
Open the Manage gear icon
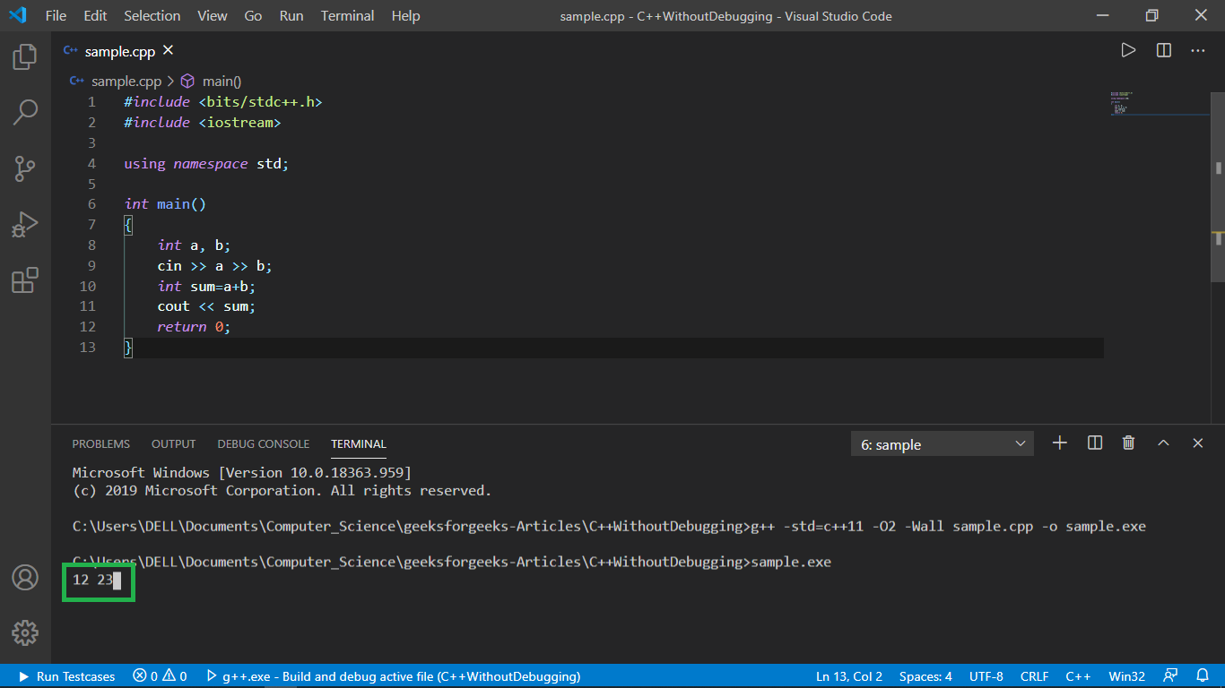click(x=25, y=632)
